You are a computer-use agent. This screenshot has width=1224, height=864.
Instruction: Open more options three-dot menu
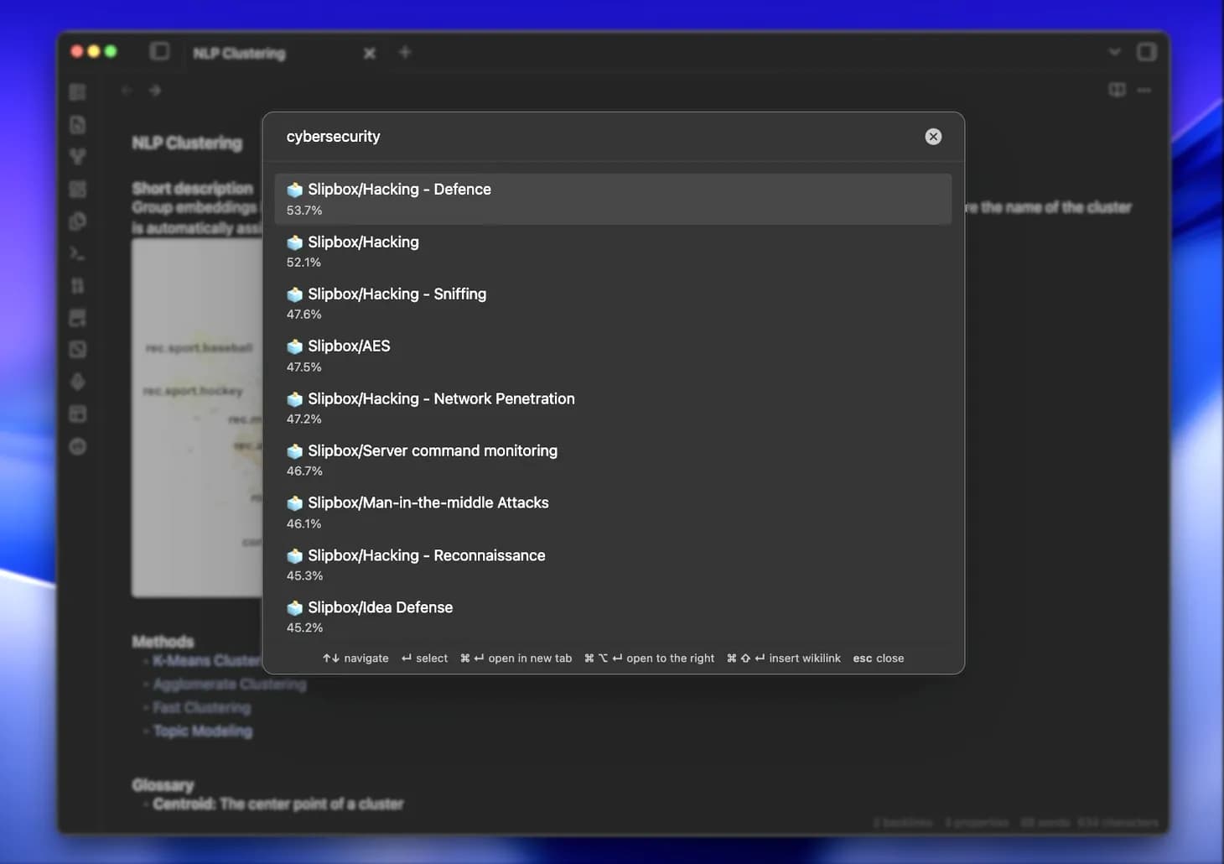tap(1144, 90)
